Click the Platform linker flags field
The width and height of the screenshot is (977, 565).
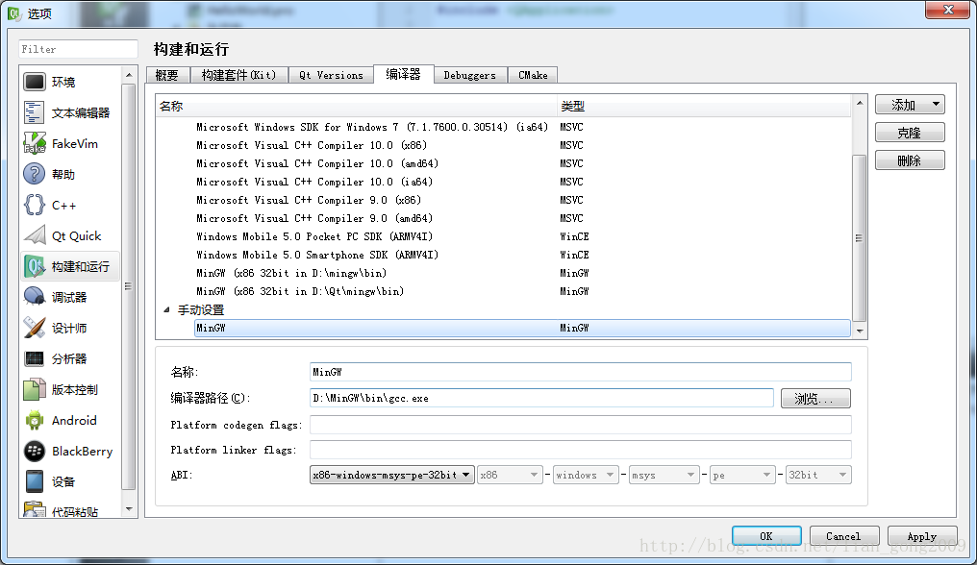point(580,449)
